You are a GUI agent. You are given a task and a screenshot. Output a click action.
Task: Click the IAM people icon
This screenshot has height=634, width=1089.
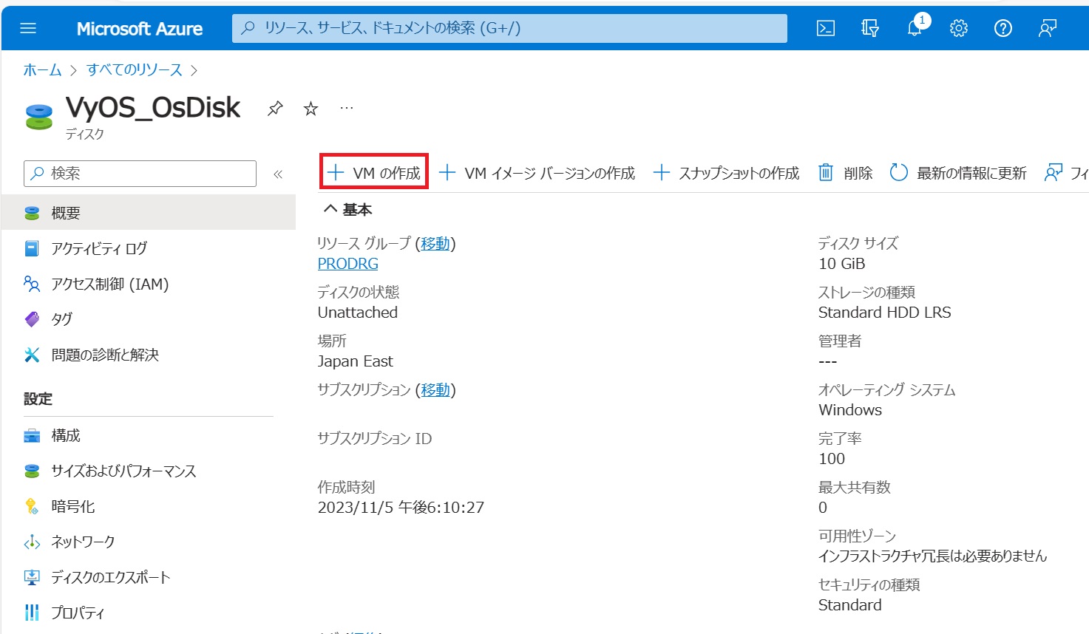coord(32,284)
